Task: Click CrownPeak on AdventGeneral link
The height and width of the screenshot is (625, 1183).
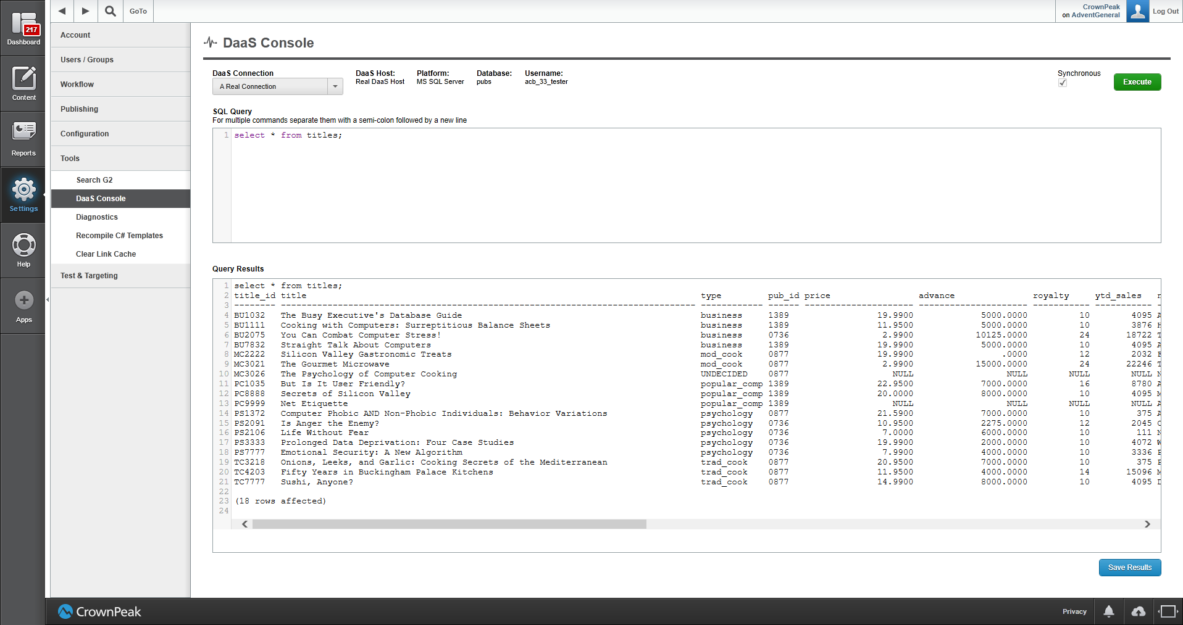Action: point(1091,11)
